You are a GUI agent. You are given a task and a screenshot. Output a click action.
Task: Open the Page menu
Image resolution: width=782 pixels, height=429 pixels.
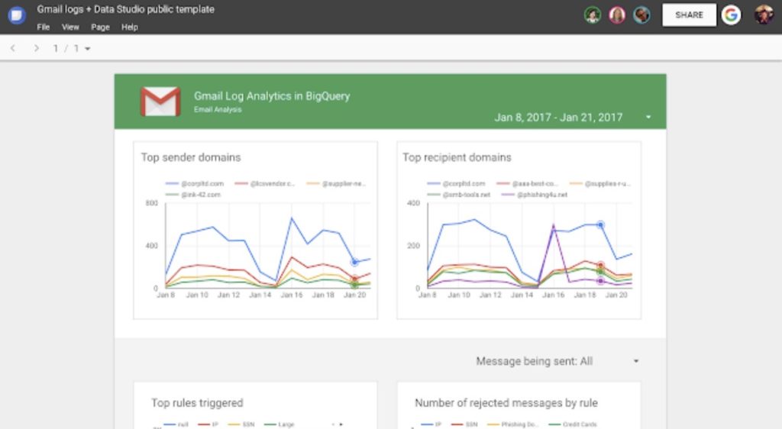pos(100,27)
